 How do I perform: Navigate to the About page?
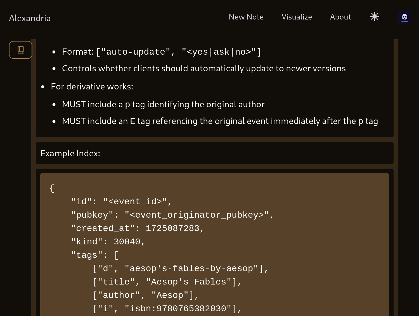[340, 17]
